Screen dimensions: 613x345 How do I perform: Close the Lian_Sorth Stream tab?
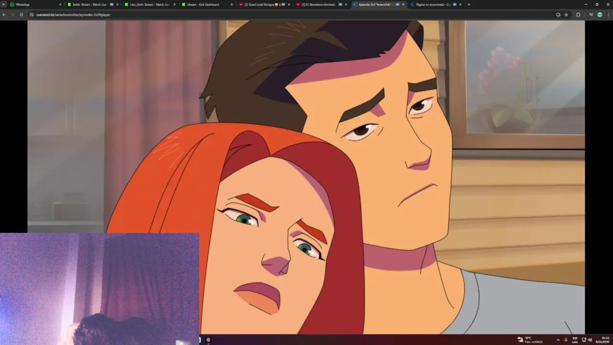click(x=174, y=4)
